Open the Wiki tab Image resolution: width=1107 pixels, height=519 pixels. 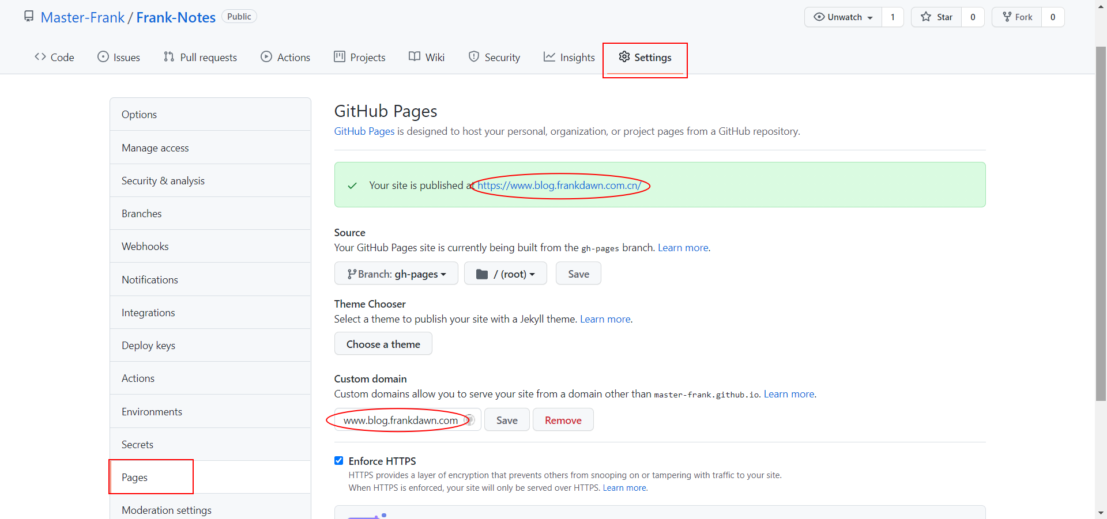click(427, 57)
